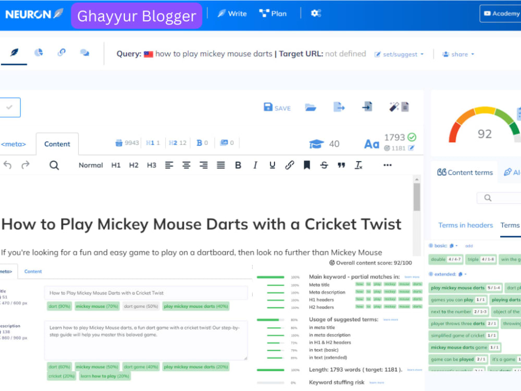Click the readability graduation cap icon
This screenshot has height=391, width=521.
click(x=316, y=144)
